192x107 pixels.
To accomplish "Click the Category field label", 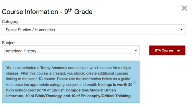I will (x=10, y=22).
